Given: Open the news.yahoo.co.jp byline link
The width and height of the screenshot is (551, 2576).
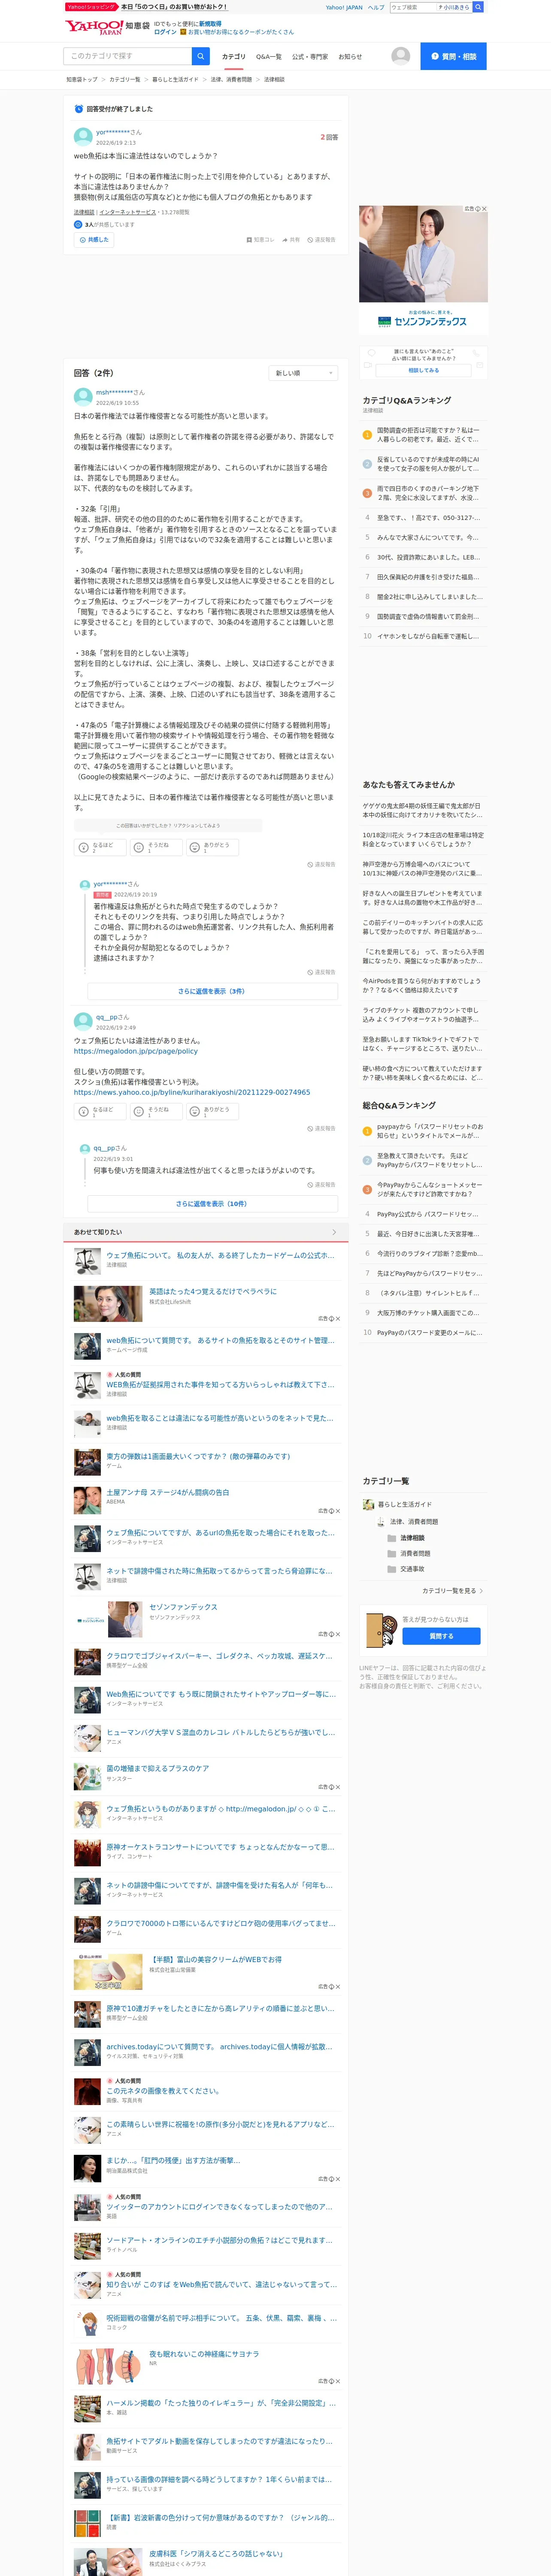Looking at the screenshot, I should 191,1092.
